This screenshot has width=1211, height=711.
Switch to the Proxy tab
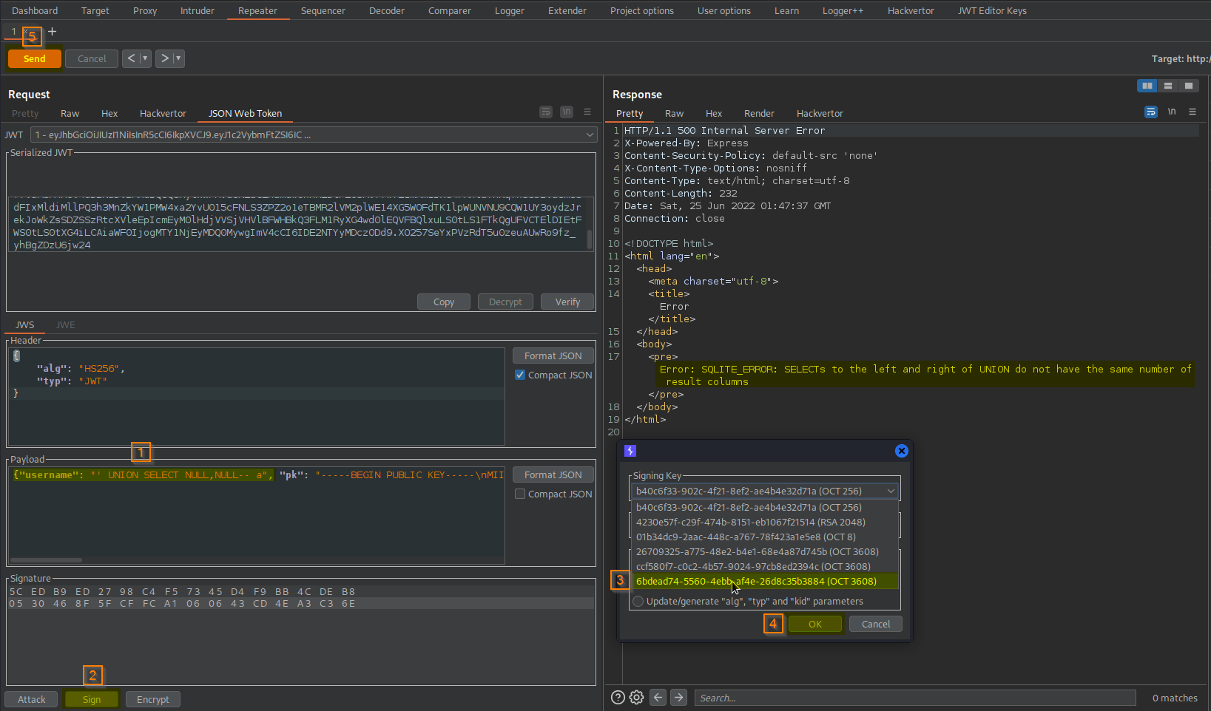point(145,11)
